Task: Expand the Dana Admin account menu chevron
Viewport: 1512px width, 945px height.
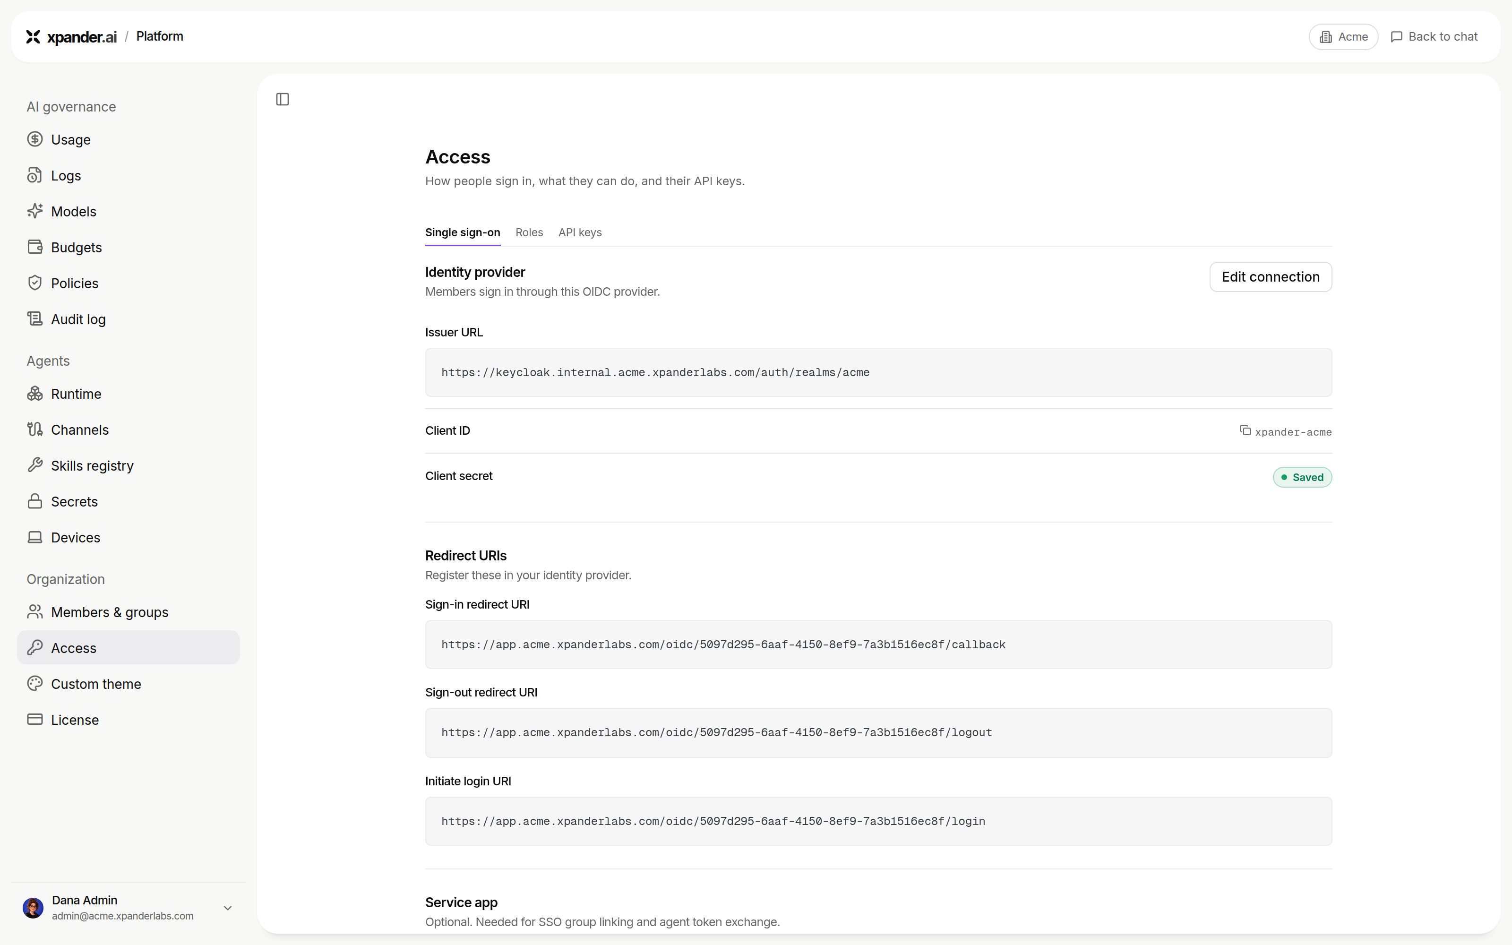Action: coord(228,908)
